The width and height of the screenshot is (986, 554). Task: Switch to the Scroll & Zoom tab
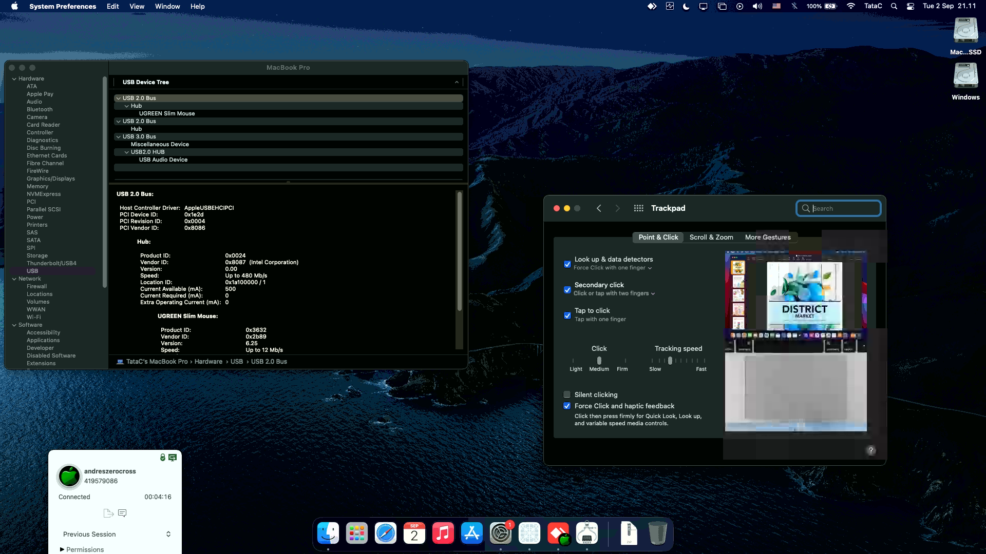tap(711, 237)
